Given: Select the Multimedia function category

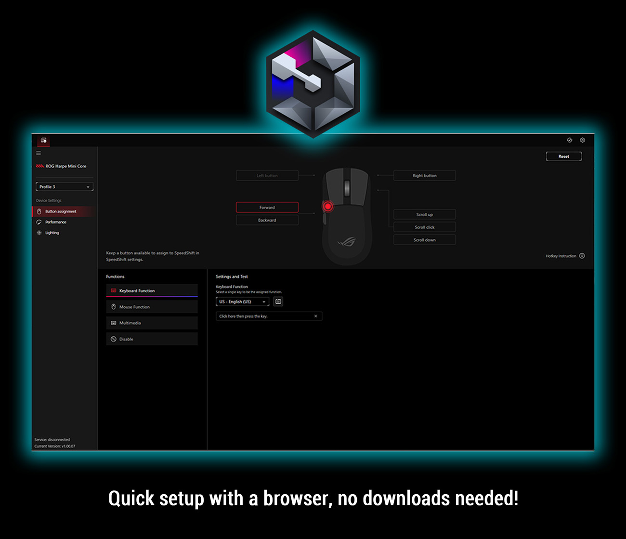Looking at the screenshot, I should tap(152, 323).
